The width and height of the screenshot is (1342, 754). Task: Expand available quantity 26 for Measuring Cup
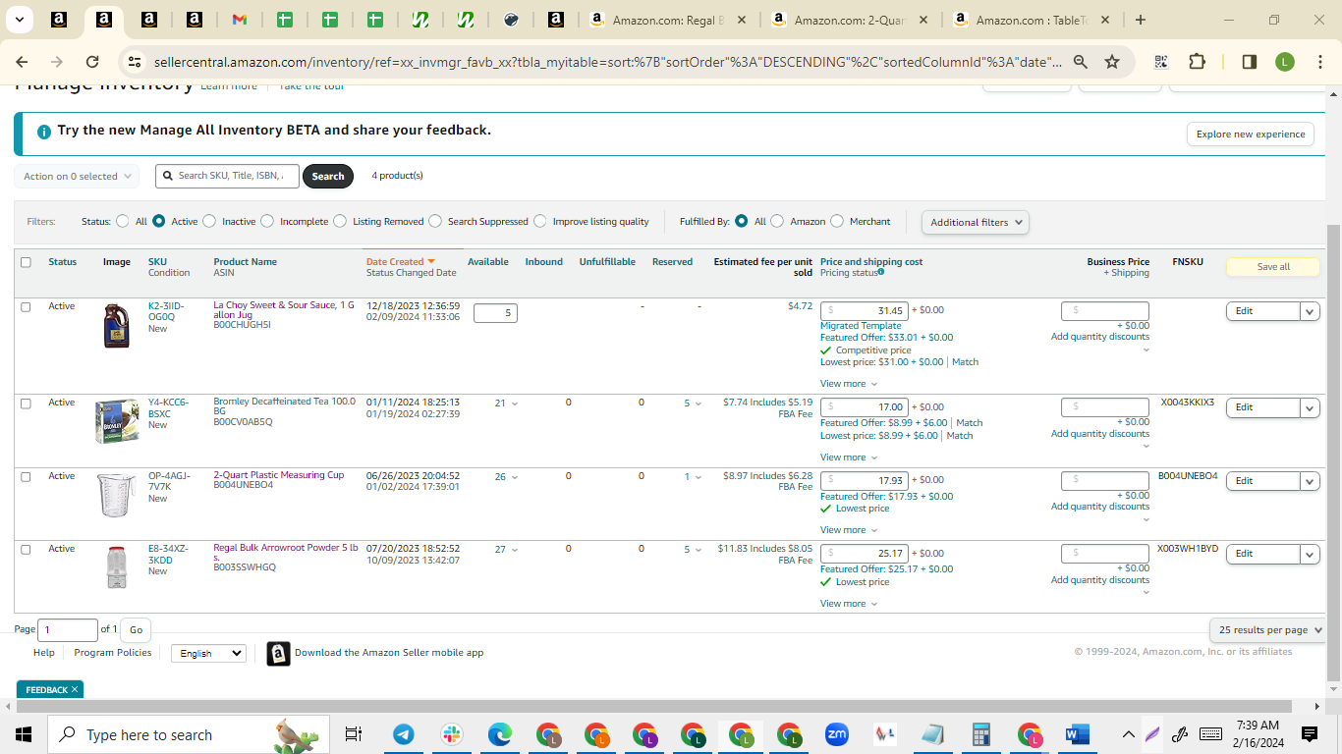click(506, 477)
